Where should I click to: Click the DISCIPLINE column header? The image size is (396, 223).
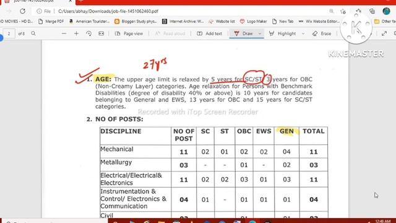121,131
